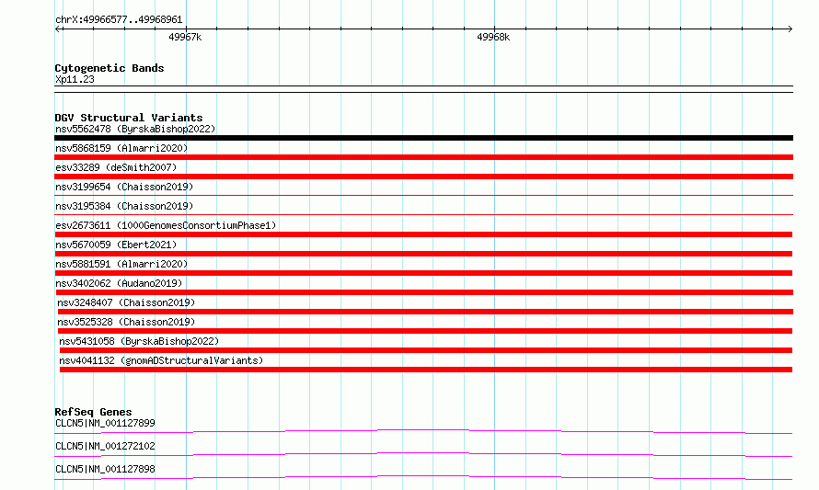Open the CLCN5|NM_001272102 gene label
Image resolution: width=819 pixels, height=490 pixels.
click(105, 446)
